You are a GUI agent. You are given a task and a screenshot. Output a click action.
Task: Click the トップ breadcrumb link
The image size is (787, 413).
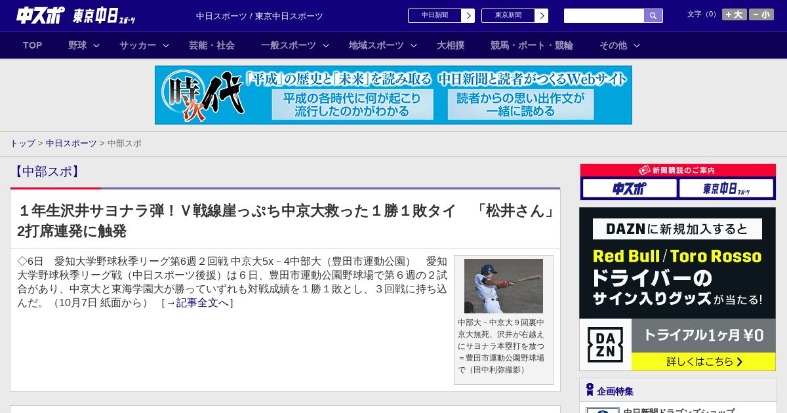22,143
